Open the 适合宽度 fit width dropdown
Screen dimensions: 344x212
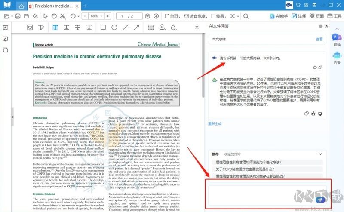pos(195,16)
